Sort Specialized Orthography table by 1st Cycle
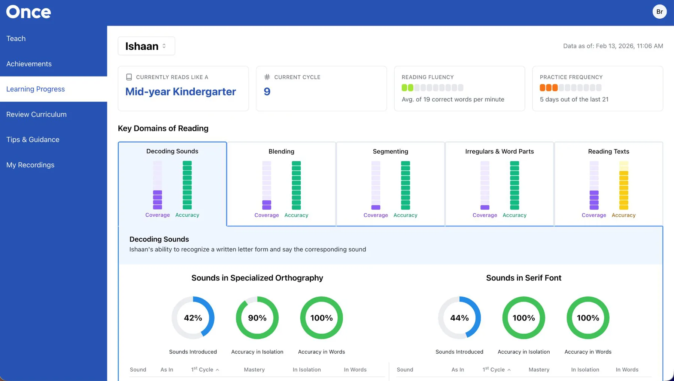Image resolution: width=674 pixels, height=381 pixels. tap(205, 369)
